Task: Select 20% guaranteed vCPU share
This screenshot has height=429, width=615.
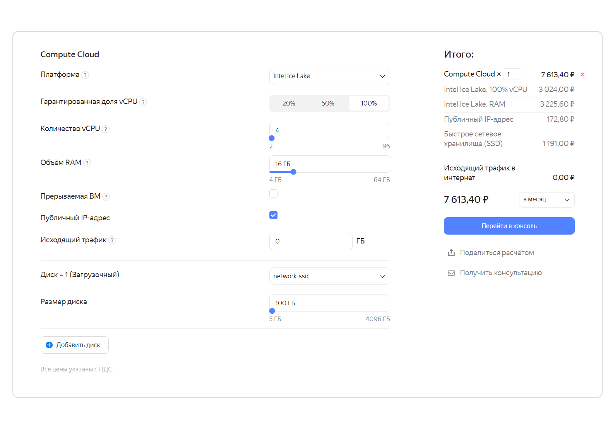Action: click(x=289, y=104)
